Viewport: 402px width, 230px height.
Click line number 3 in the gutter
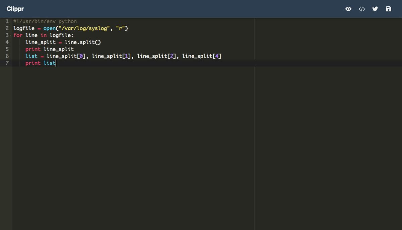(7, 35)
